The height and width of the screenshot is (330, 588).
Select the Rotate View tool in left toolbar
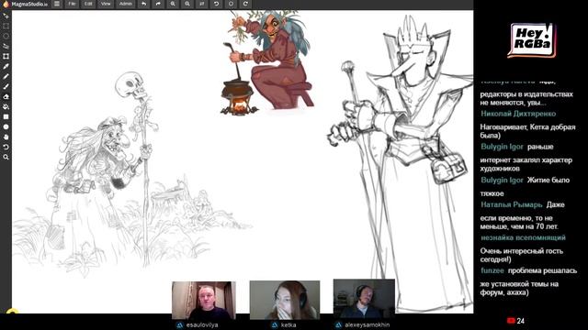pos(6,148)
